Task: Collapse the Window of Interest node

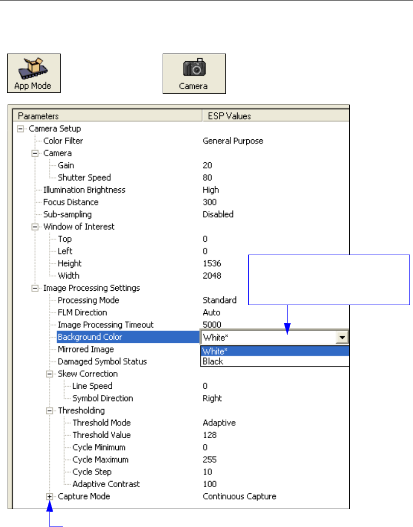Action: 35,227
